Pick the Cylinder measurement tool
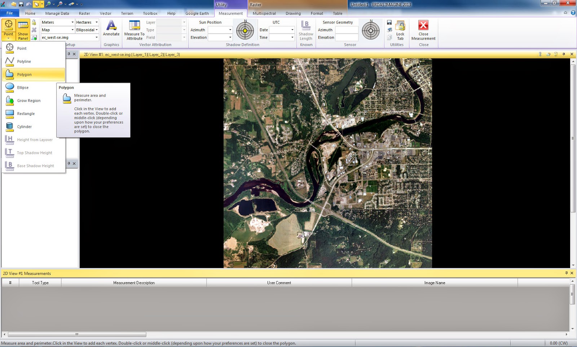Image resolution: width=577 pixels, height=347 pixels. [25, 126]
